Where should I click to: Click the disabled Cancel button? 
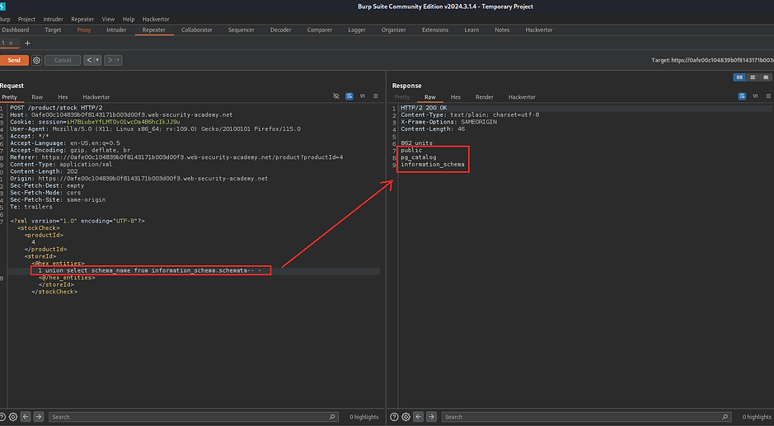[63, 60]
